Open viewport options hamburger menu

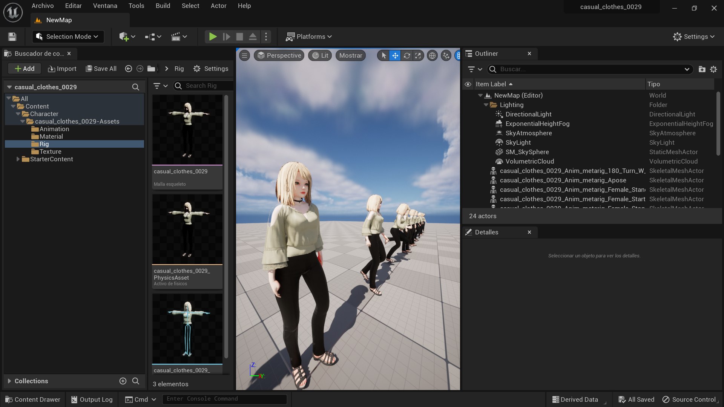point(244,56)
